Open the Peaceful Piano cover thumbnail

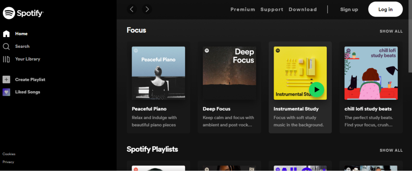tap(159, 73)
